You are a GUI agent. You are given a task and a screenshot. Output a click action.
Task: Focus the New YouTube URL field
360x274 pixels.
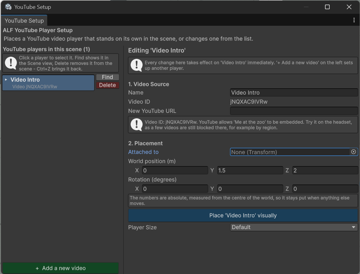point(294,111)
